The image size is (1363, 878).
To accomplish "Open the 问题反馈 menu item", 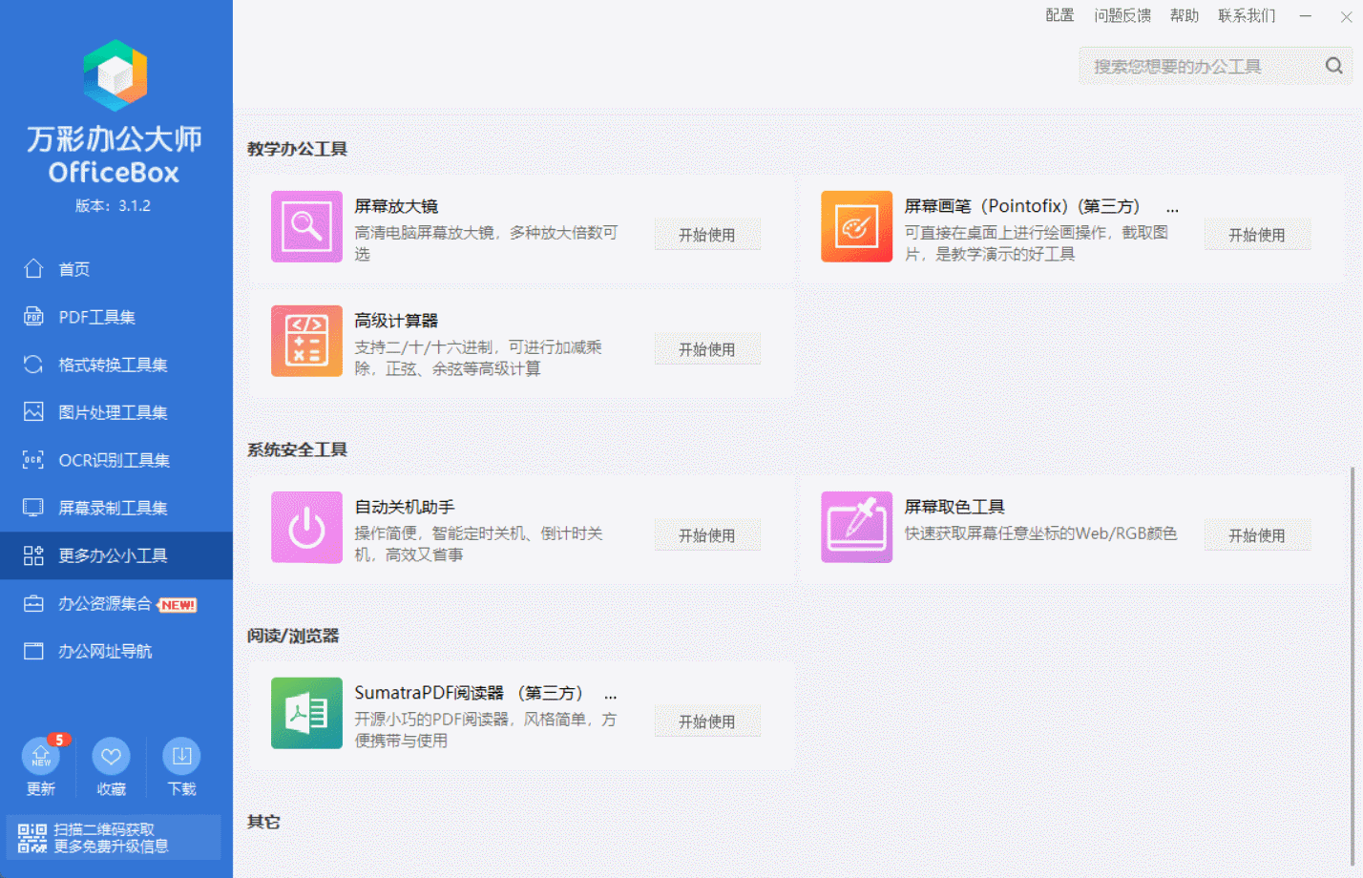I will tap(1122, 15).
